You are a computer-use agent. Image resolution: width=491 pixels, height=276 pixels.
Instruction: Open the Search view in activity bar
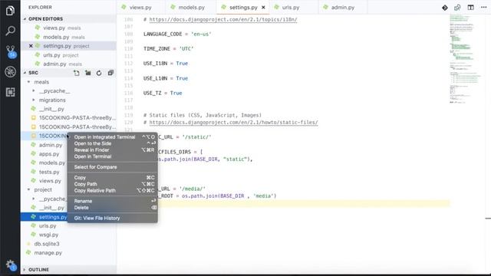click(10, 31)
